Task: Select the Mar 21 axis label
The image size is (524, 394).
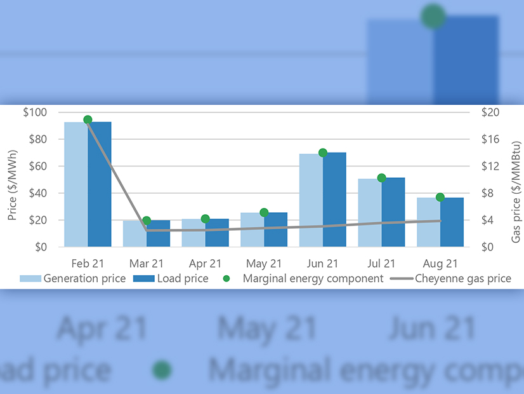Action: pos(146,262)
